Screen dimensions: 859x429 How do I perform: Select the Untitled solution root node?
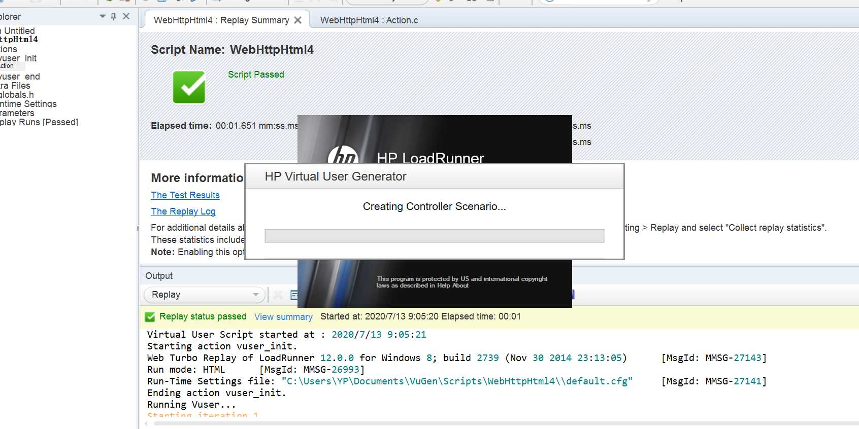tap(18, 31)
